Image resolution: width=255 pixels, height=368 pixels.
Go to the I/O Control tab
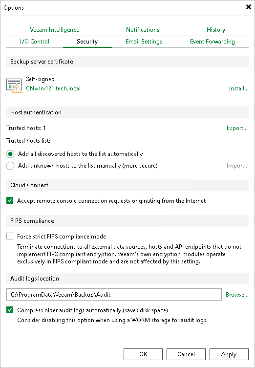click(35, 42)
